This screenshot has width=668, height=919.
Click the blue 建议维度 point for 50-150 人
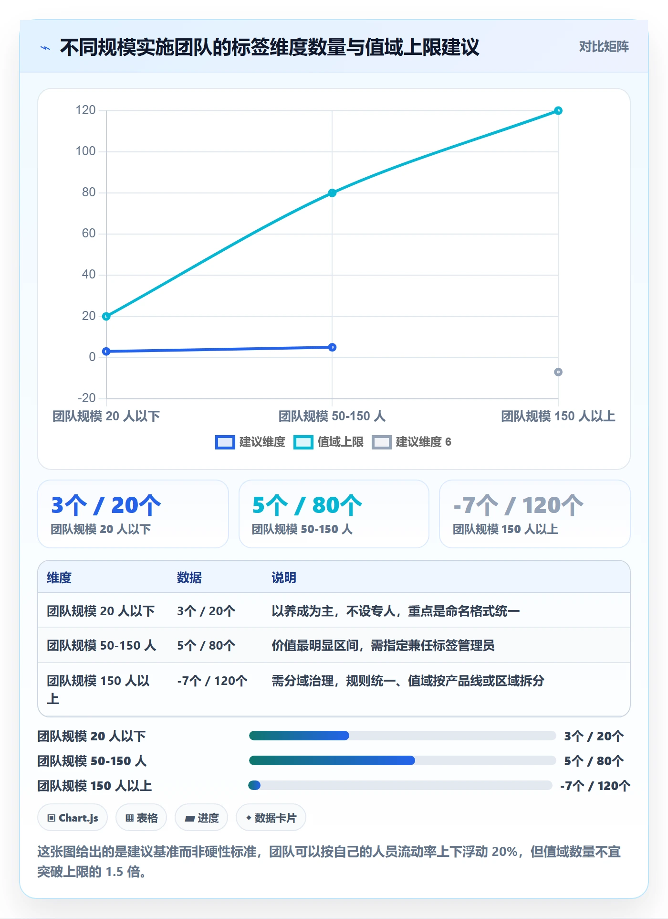tap(332, 347)
